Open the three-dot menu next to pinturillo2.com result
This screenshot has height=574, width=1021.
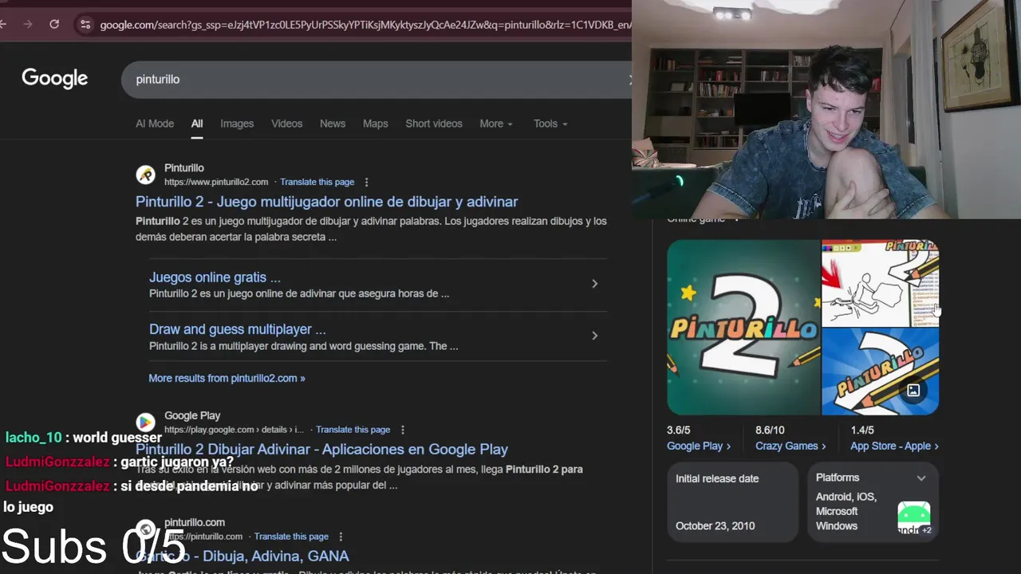(x=366, y=182)
